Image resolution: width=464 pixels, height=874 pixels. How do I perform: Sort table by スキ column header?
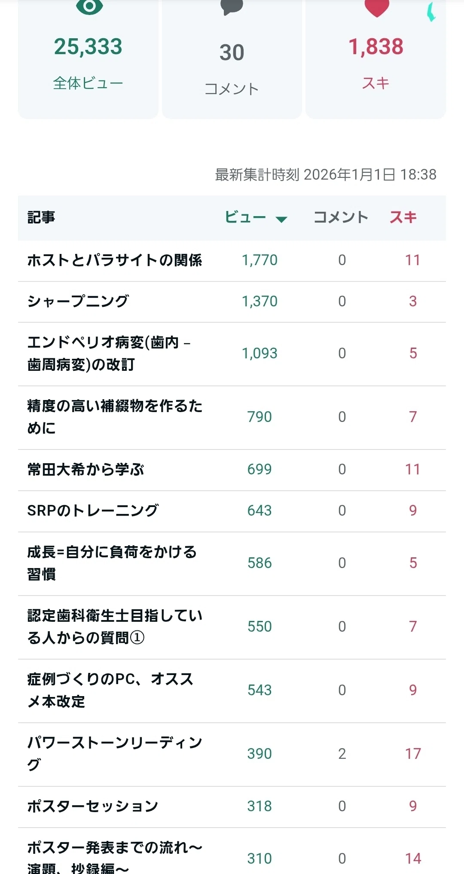point(403,217)
